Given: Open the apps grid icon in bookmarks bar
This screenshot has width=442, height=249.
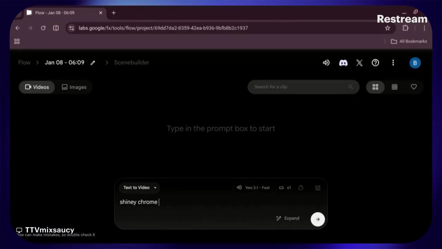Looking at the screenshot, I should [x=17, y=41].
